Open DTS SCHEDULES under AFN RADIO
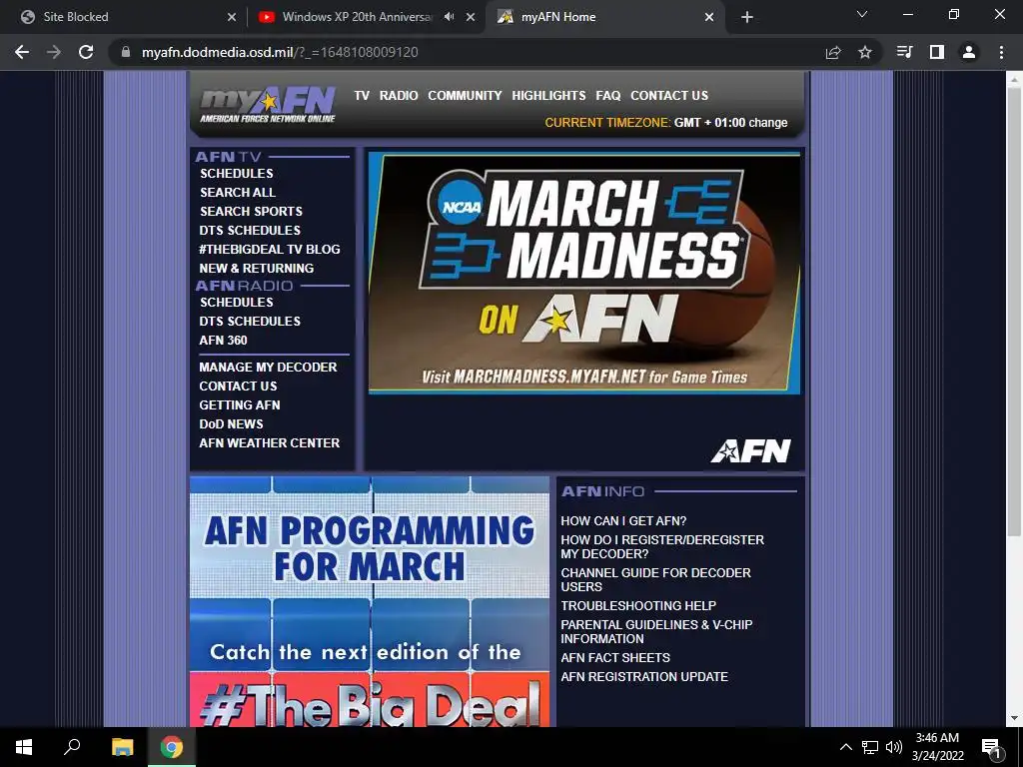The width and height of the screenshot is (1023, 767). pos(250,321)
